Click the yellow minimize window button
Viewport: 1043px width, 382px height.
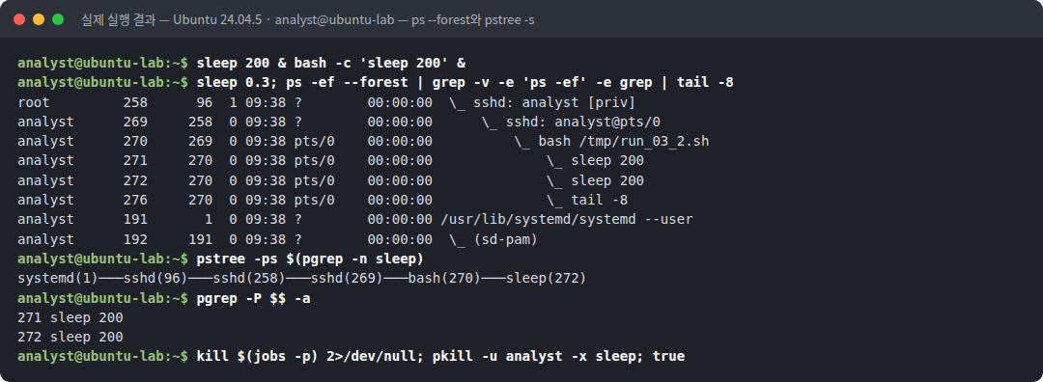[39, 19]
